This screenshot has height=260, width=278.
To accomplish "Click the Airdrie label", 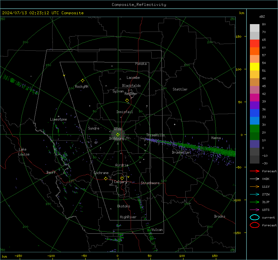I will pyautogui.click(x=122, y=165).
